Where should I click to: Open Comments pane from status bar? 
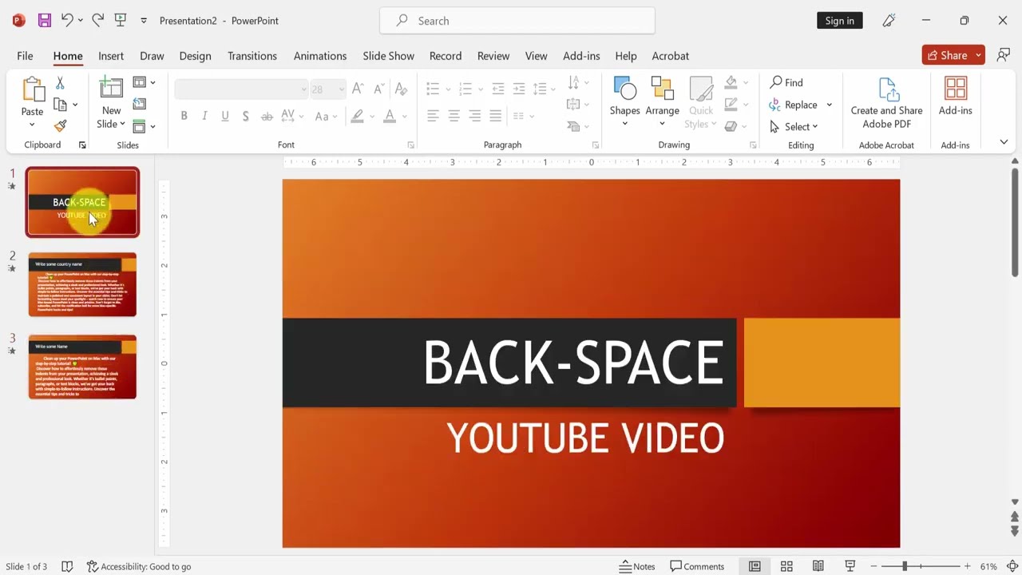[697, 566]
